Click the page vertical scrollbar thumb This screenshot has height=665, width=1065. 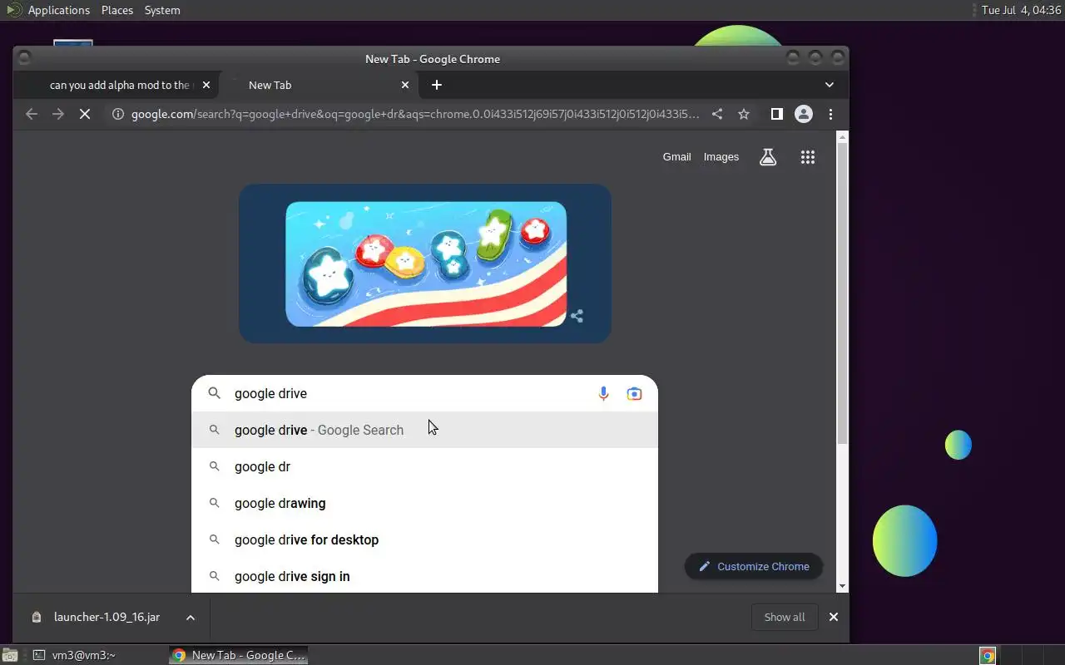842,293
